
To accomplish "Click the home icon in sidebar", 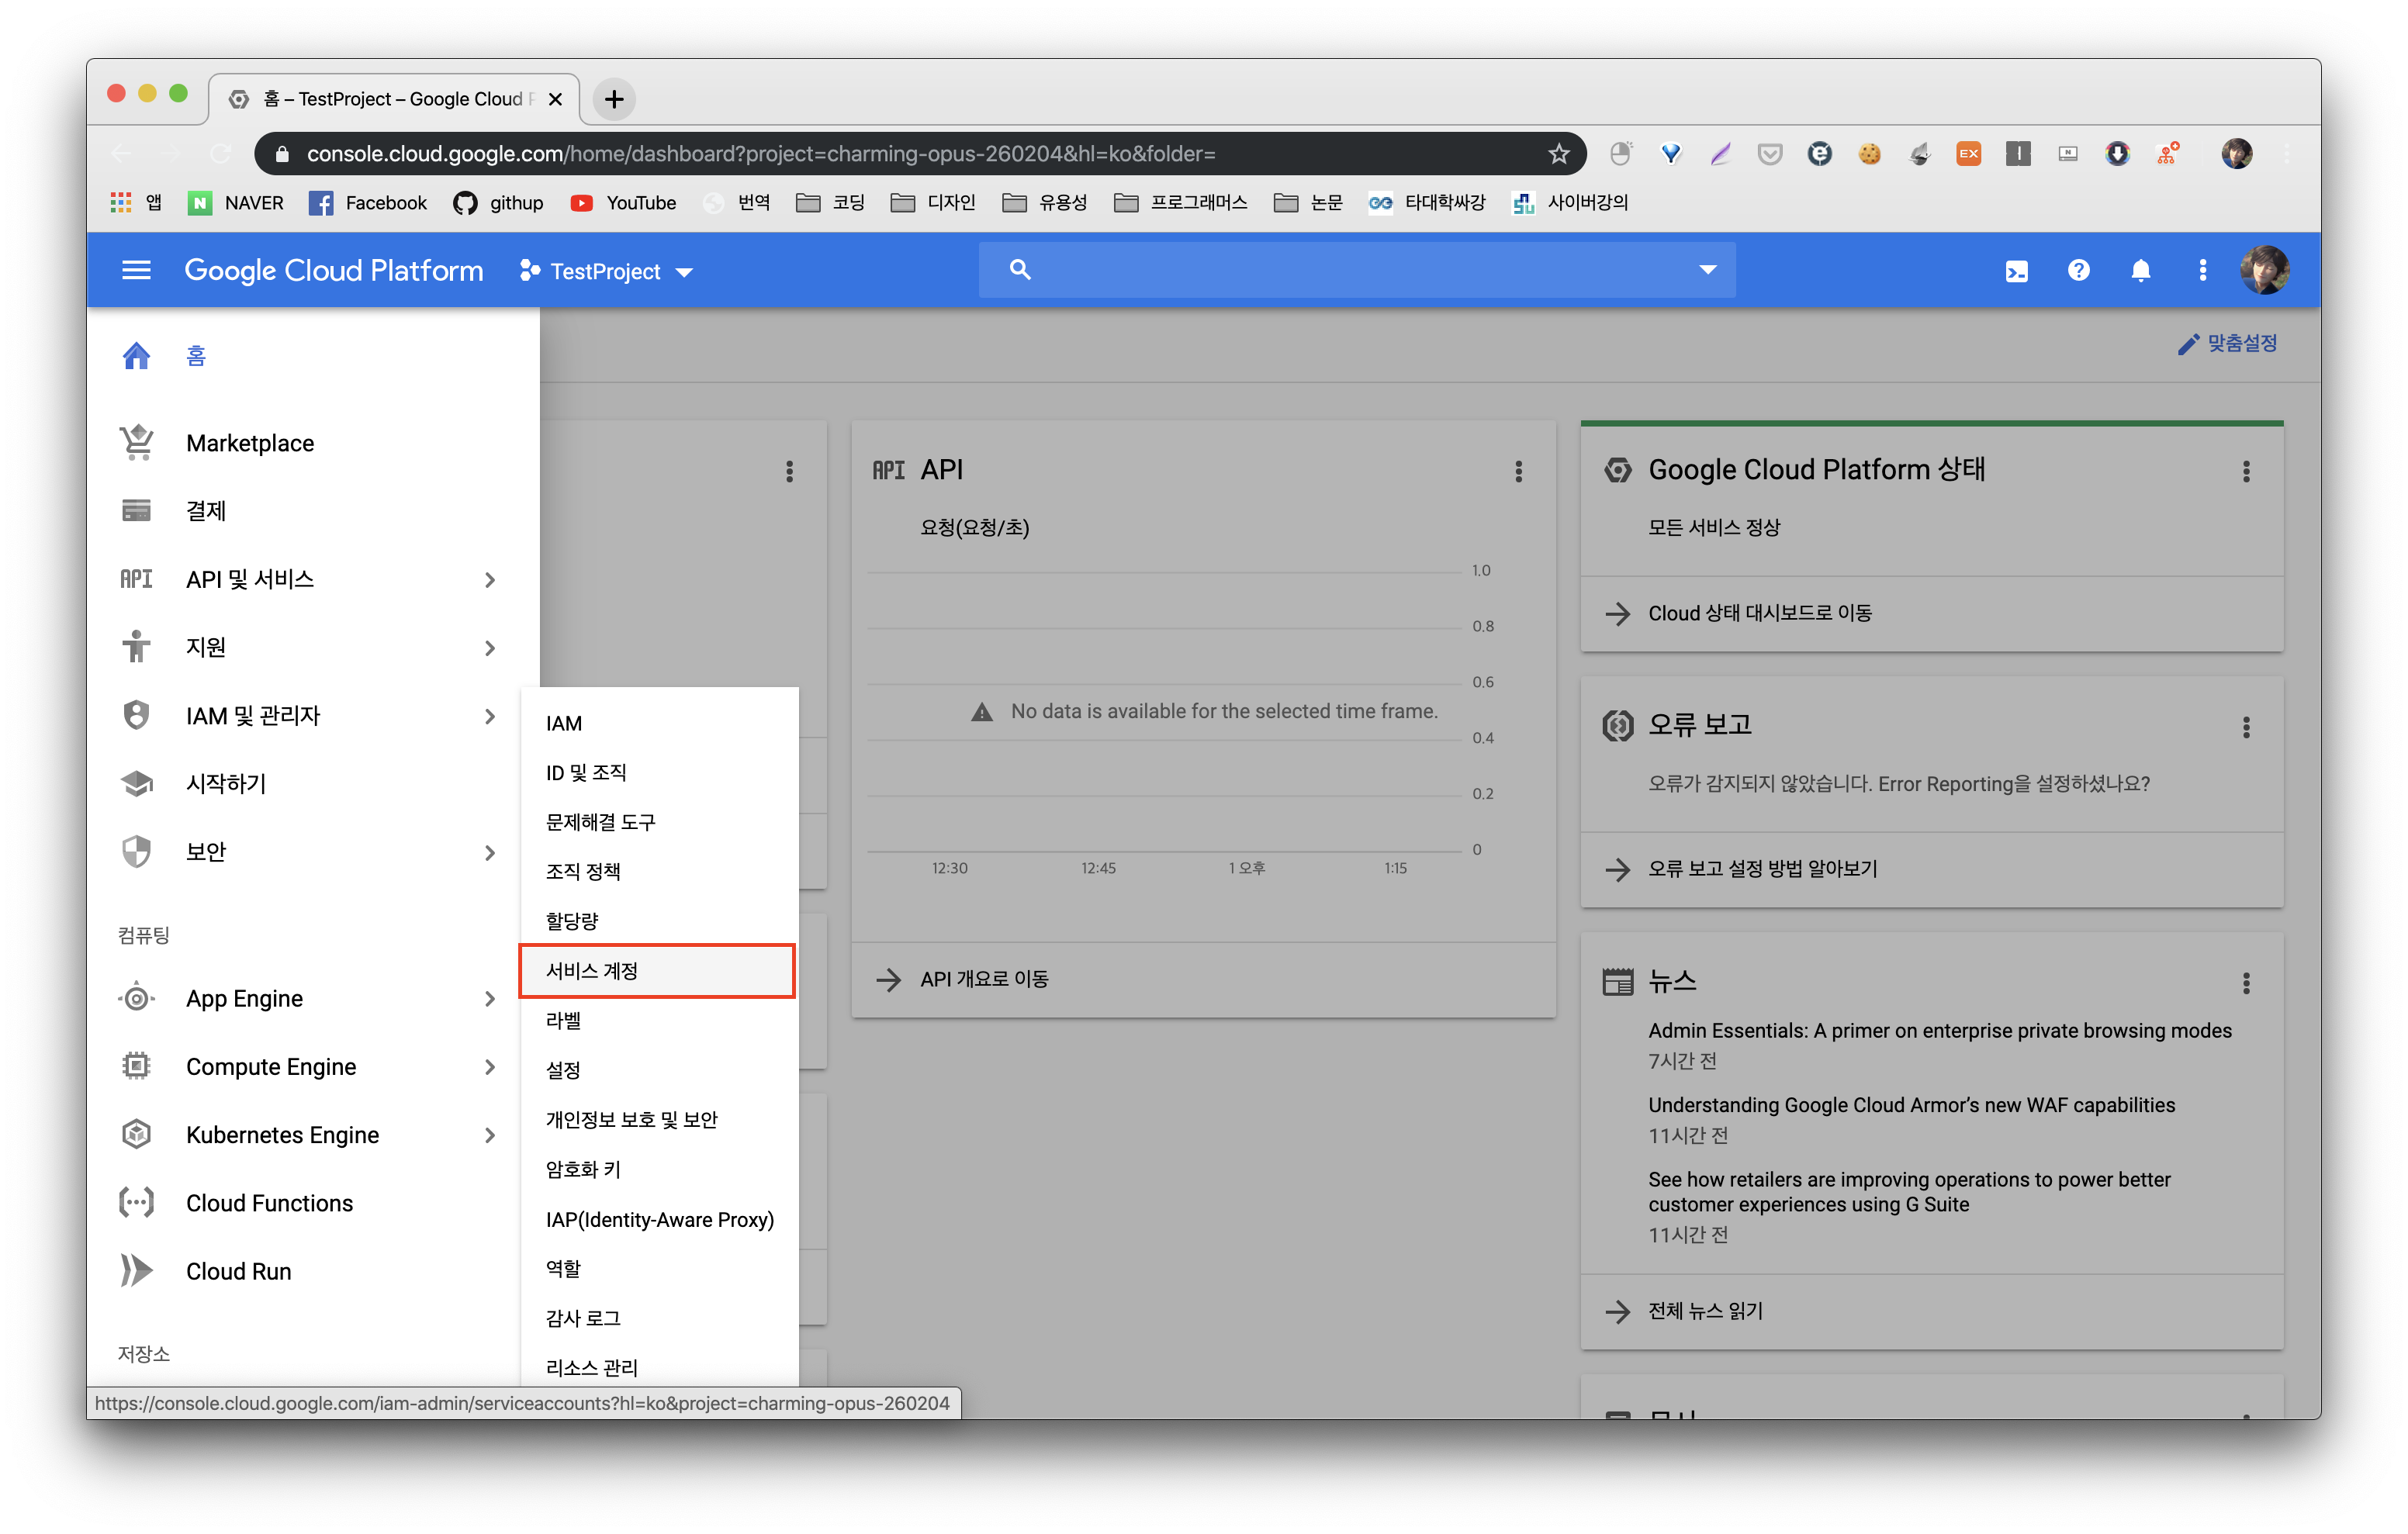I will (137, 356).
